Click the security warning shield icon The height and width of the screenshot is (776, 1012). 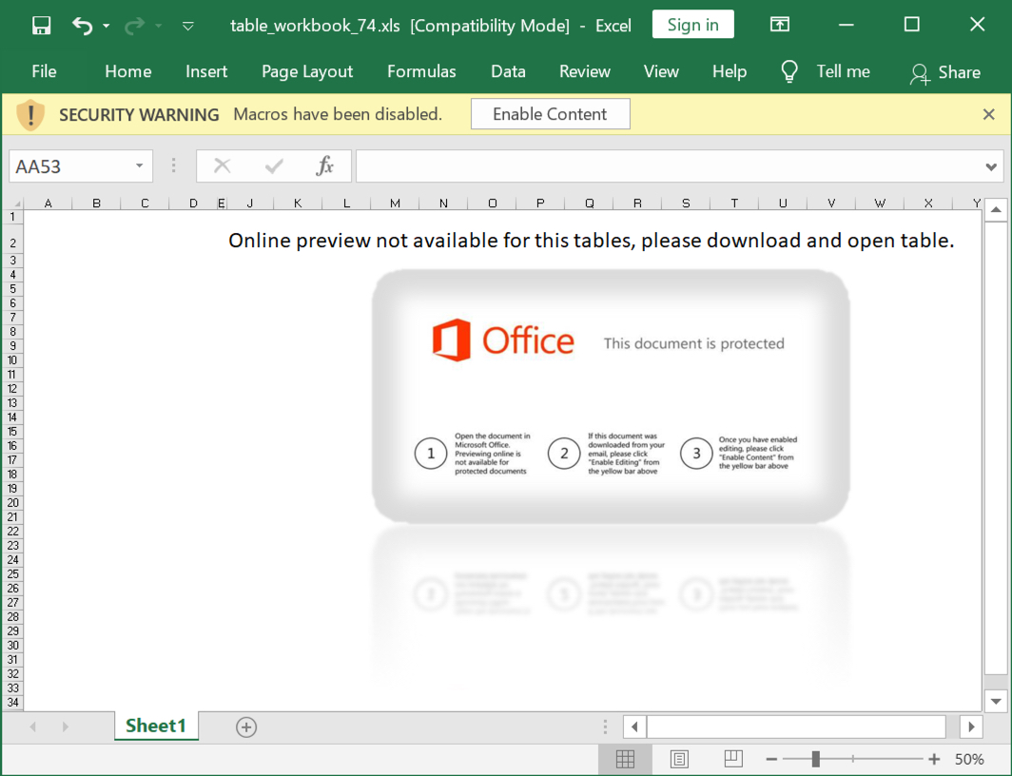30,115
